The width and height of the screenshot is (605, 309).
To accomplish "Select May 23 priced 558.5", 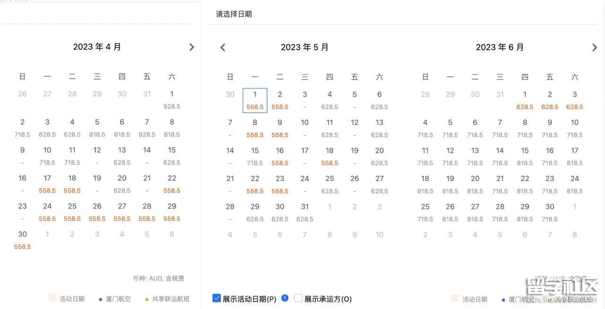I will [280, 184].
